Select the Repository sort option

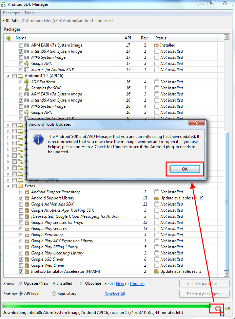(54, 294)
